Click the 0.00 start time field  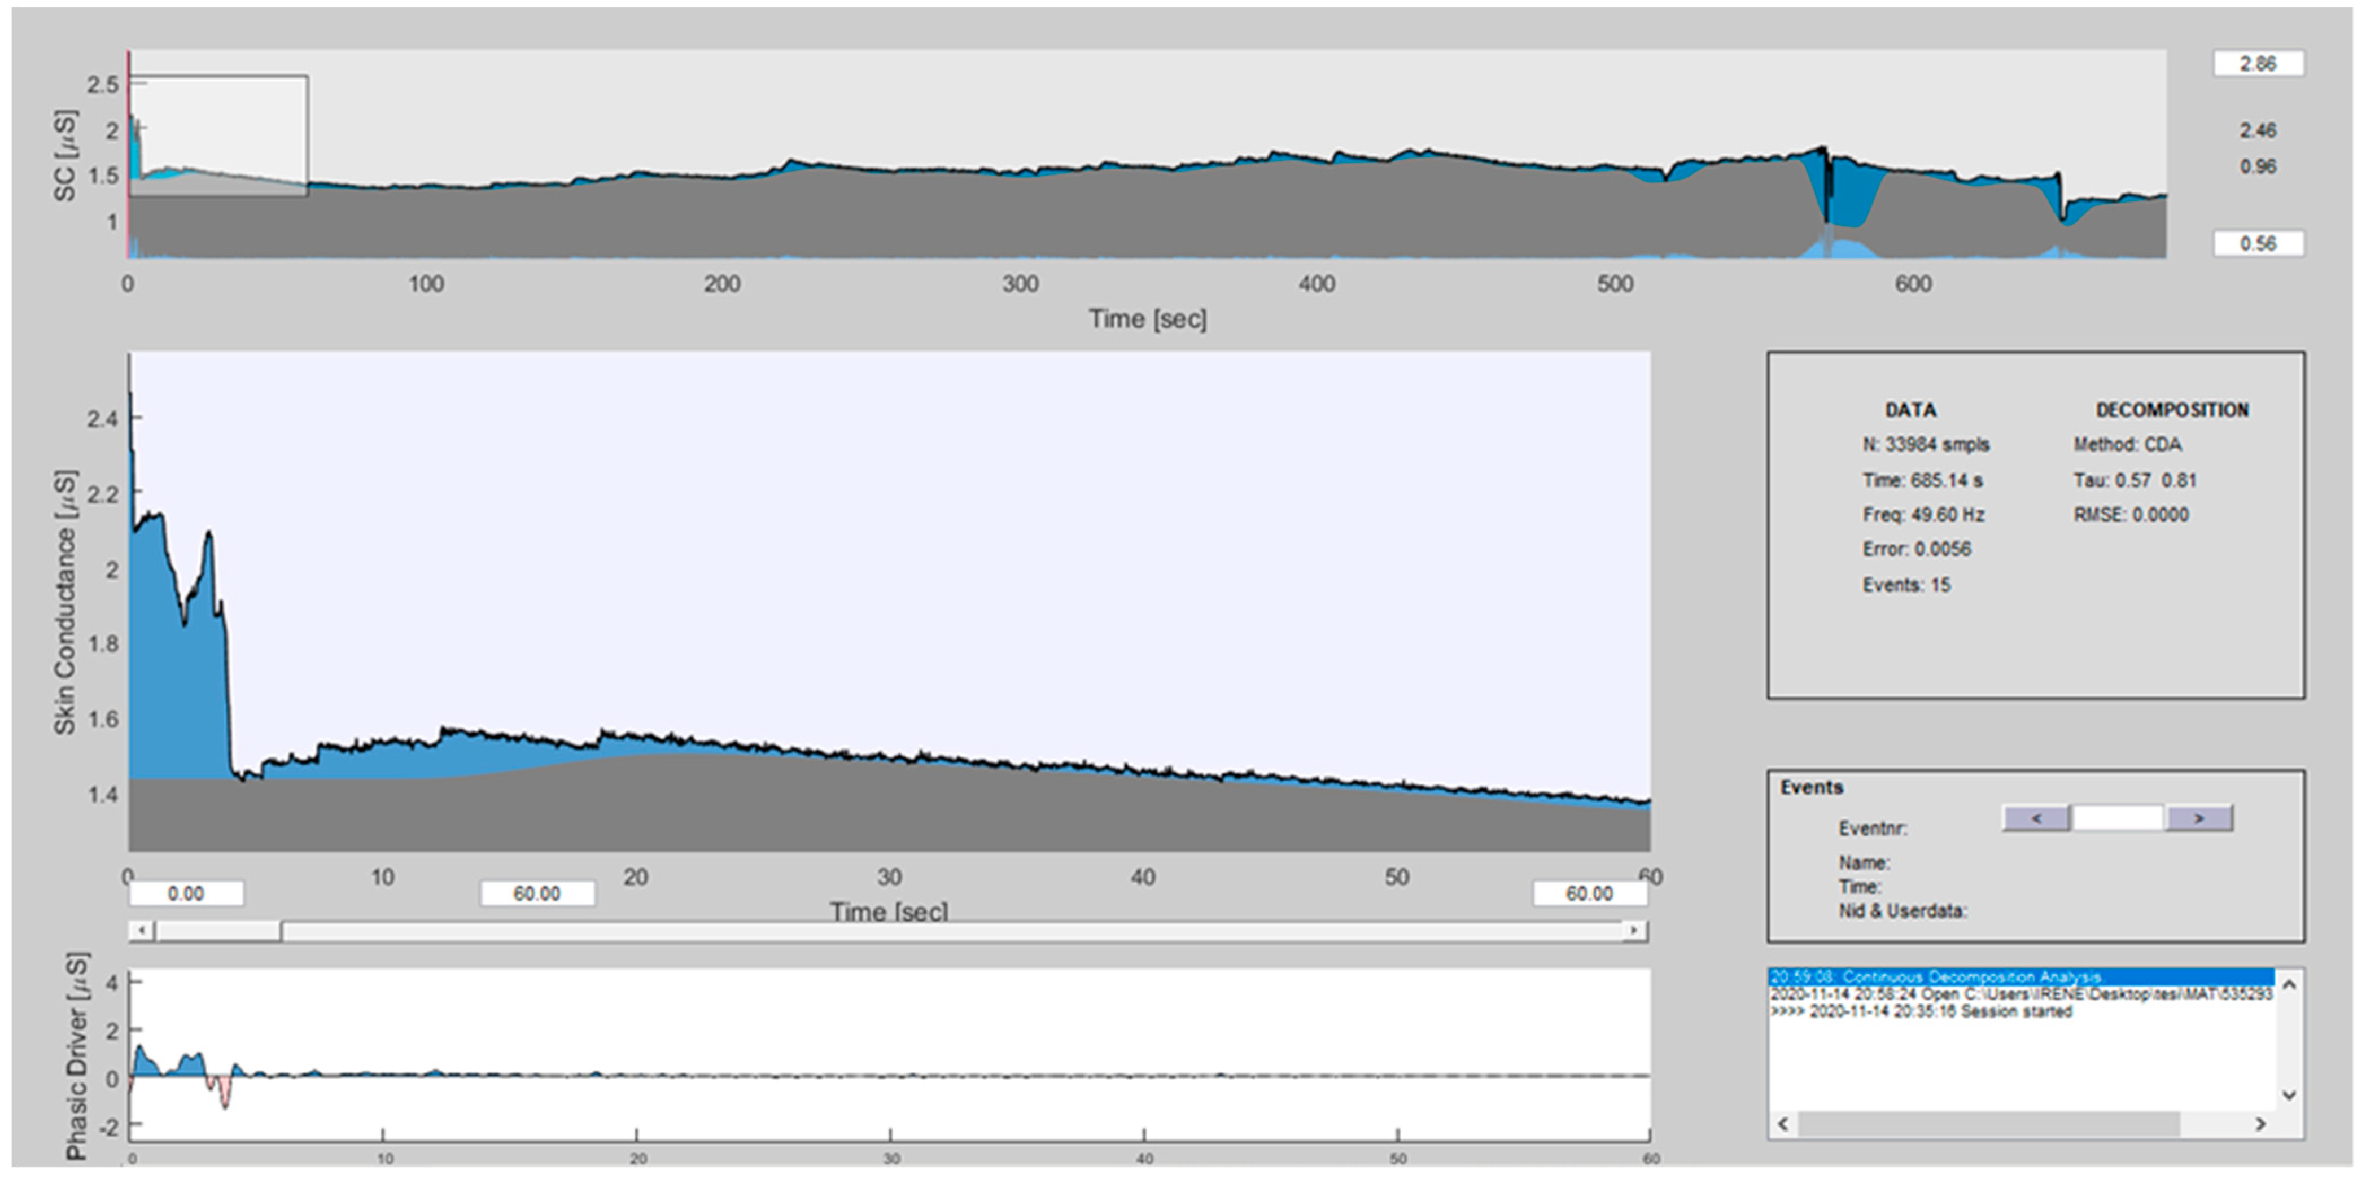pos(186,893)
